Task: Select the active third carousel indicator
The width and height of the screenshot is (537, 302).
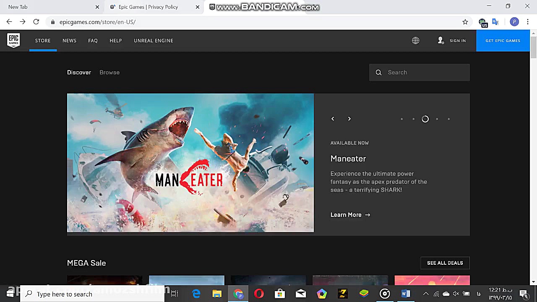Action: pyautogui.click(x=425, y=119)
